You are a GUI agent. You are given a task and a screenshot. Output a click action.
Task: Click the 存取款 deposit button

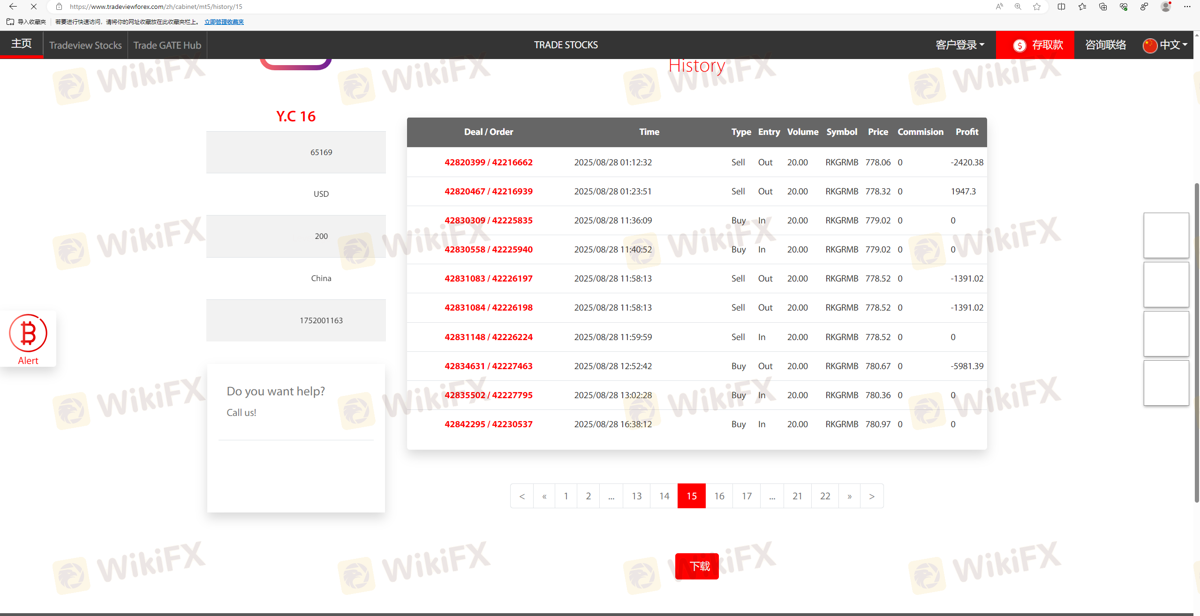(1035, 45)
